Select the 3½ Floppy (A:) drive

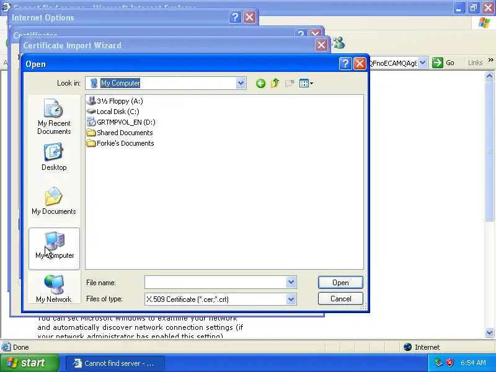[x=115, y=101]
